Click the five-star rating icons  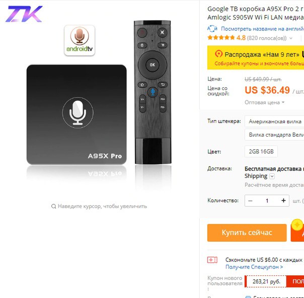[x=221, y=38]
